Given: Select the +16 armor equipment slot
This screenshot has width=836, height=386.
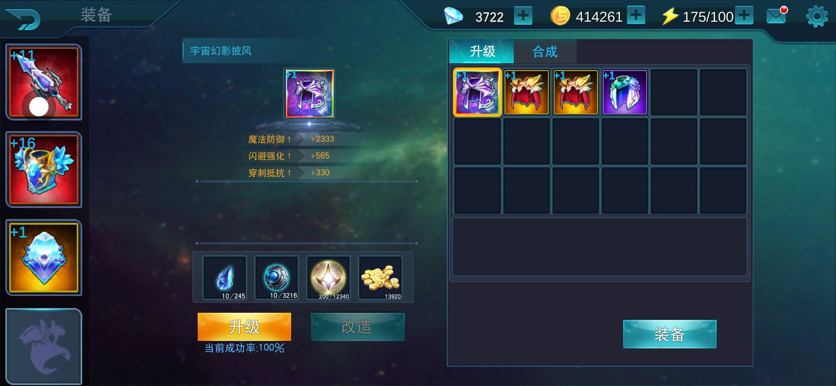Looking at the screenshot, I should [x=44, y=170].
